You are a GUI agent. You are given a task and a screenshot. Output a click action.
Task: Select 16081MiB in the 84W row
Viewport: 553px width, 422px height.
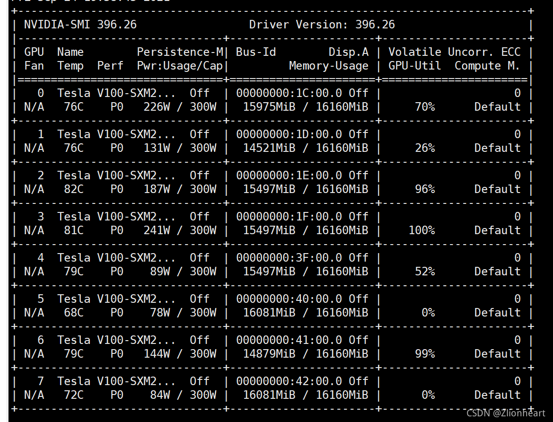point(269,395)
